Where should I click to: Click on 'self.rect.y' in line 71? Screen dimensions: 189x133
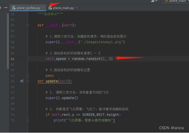63,115
